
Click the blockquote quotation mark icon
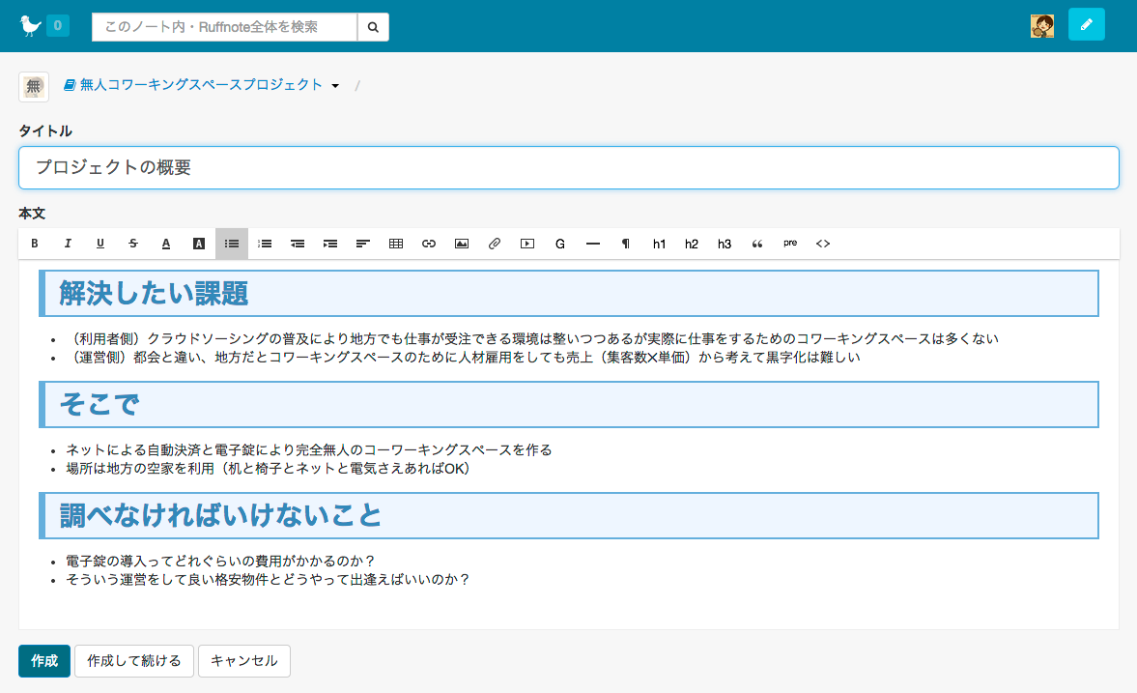pos(757,244)
